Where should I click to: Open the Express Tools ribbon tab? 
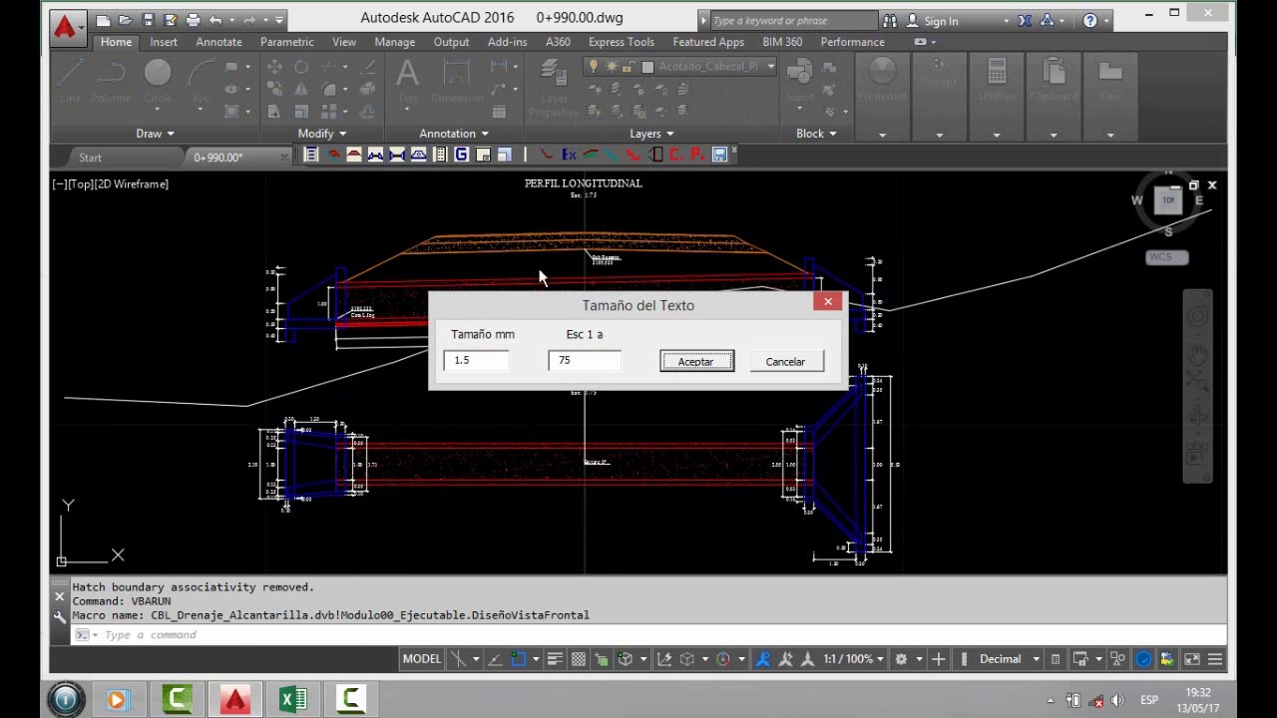click(x=622, y=42)
